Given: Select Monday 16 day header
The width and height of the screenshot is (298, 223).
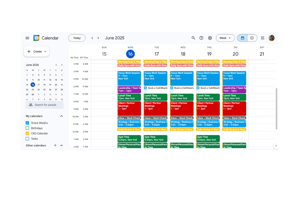Looking at the screenshot, I should tap(131, 54).
